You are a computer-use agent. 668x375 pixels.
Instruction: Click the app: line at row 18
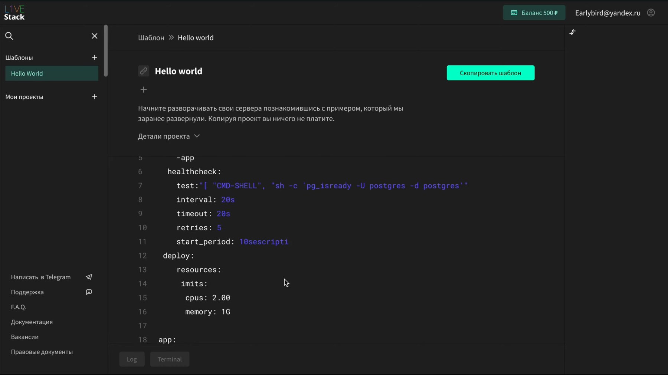(167, 340)
